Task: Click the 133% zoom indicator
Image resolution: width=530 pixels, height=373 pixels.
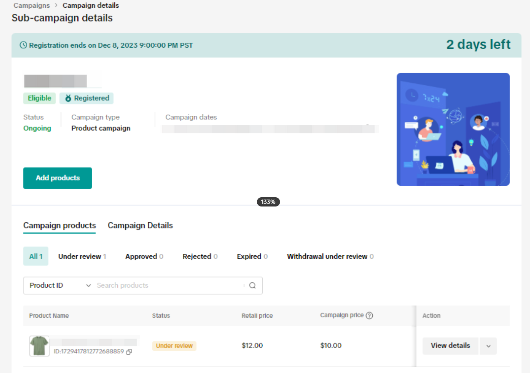Action: click(268, 202)
